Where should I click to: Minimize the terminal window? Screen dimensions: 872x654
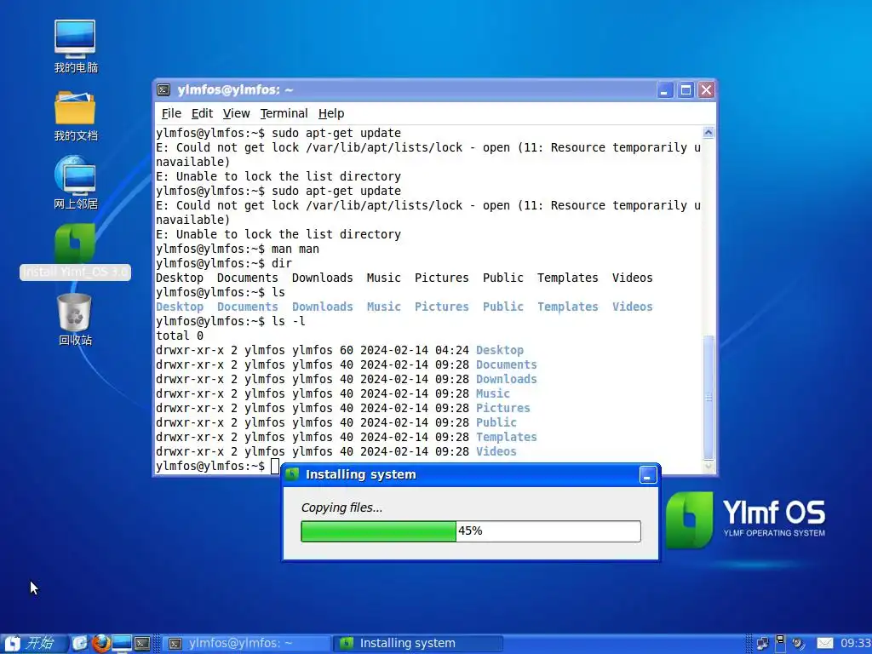tap(665, 90)
